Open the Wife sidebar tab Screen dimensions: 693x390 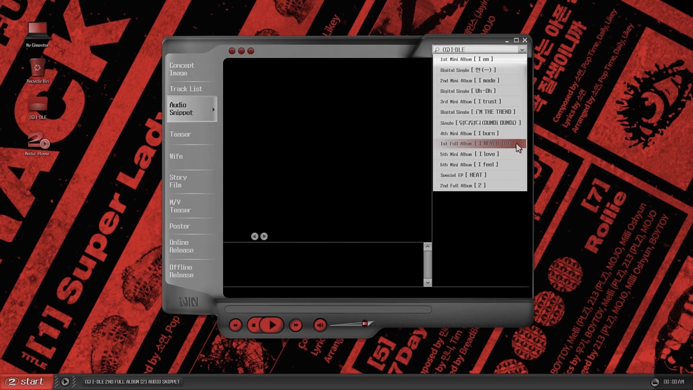pyautogui.click(x=192, y=156)
